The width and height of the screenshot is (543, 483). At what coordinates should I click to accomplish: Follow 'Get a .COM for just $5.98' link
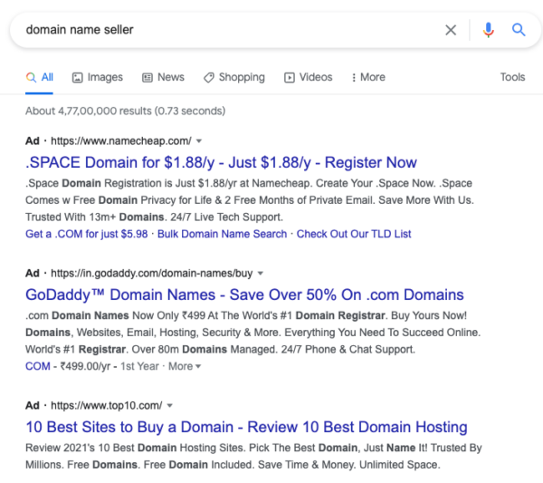87,234
